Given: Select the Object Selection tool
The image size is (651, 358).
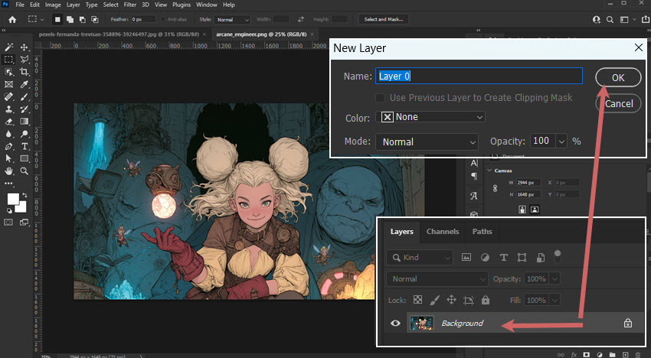Looking at the screenshot, I should 8,72.
